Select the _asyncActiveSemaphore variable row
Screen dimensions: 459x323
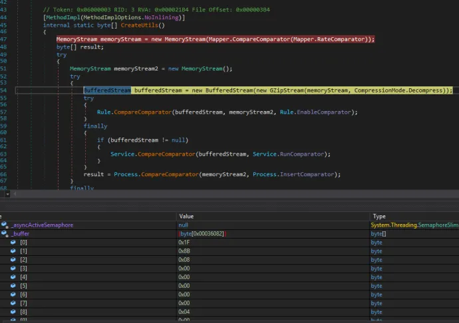pyautogui.click(x=230, y=225)
